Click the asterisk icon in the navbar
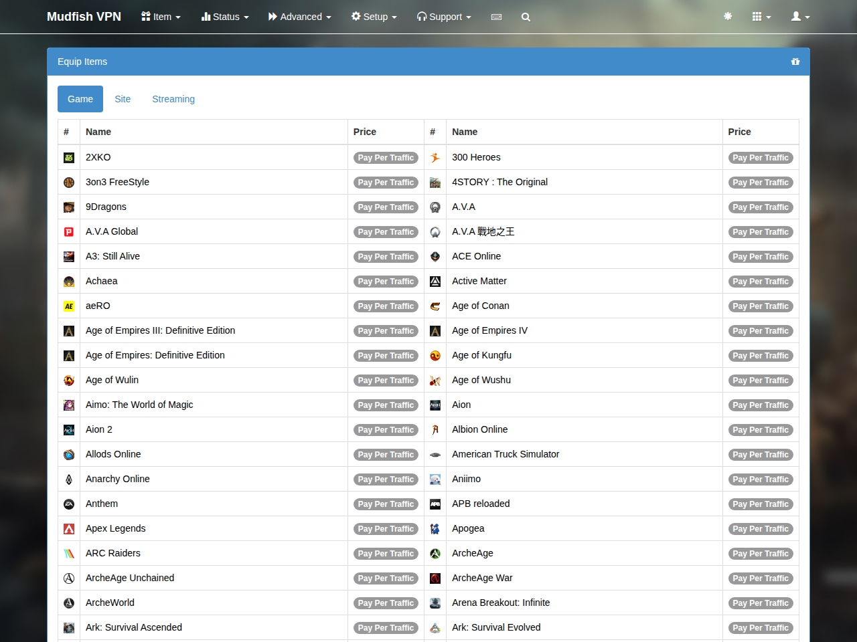Screen dimensions: 857x642 (728, 16)
